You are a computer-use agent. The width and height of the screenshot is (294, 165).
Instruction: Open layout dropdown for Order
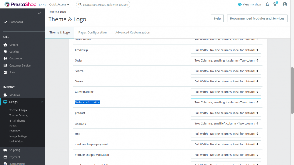226,60
